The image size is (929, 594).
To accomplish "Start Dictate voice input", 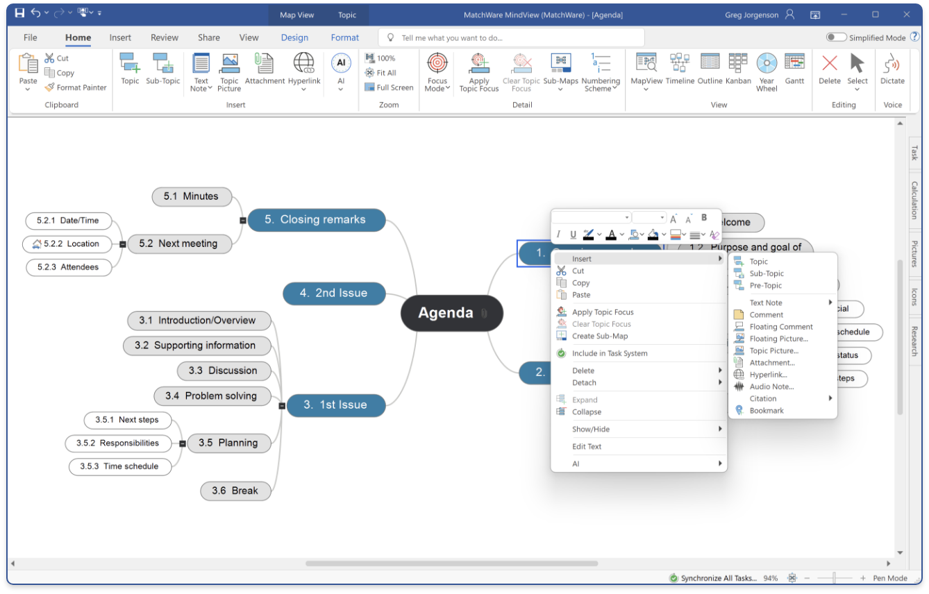I will (x=892, y=69).
